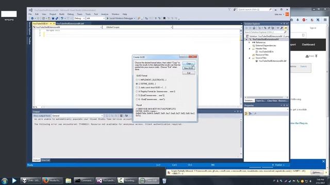Open the Help menu
The height and width of the screenshot is (185, 330).
[x=125, y=14]
